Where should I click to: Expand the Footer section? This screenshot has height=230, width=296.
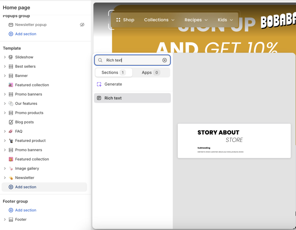pyautogui.click(x=5, y=219)
